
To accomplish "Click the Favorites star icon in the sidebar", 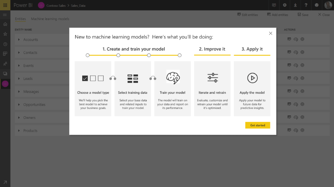I will (x=5, y=34).
